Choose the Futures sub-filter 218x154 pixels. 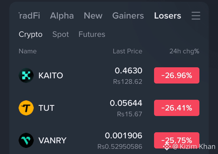pyautogui.click(x=92, y=34)
